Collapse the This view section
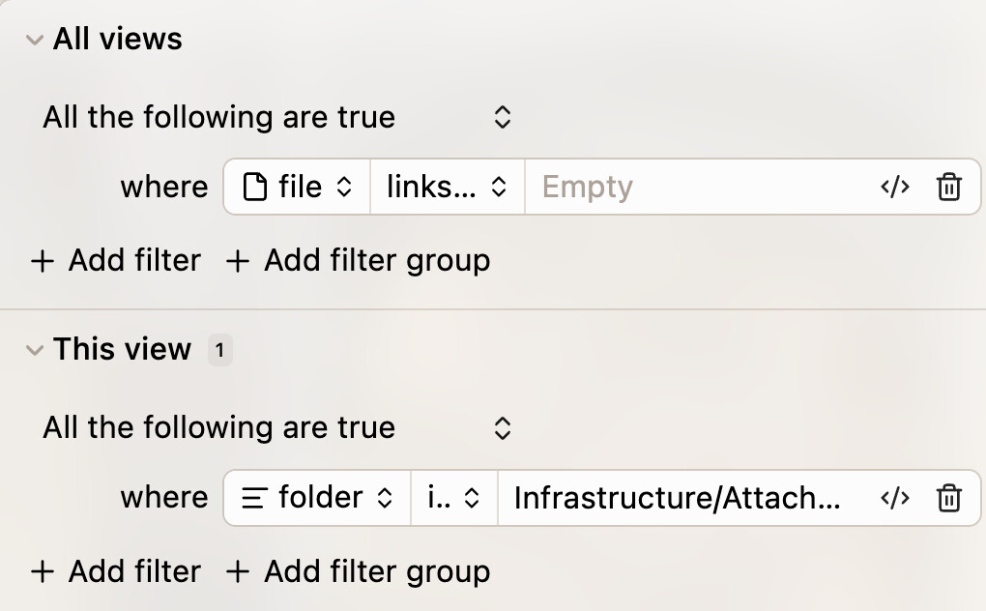The image size is (986, 611). [x=35, y=350]
